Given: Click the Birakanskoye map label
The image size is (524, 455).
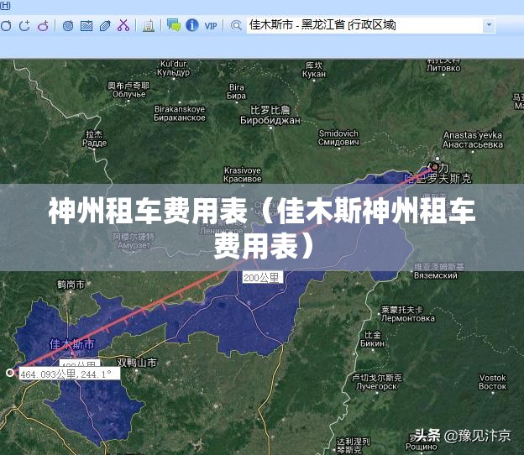Looking at the screenshot, I should (x=180, y=109).
